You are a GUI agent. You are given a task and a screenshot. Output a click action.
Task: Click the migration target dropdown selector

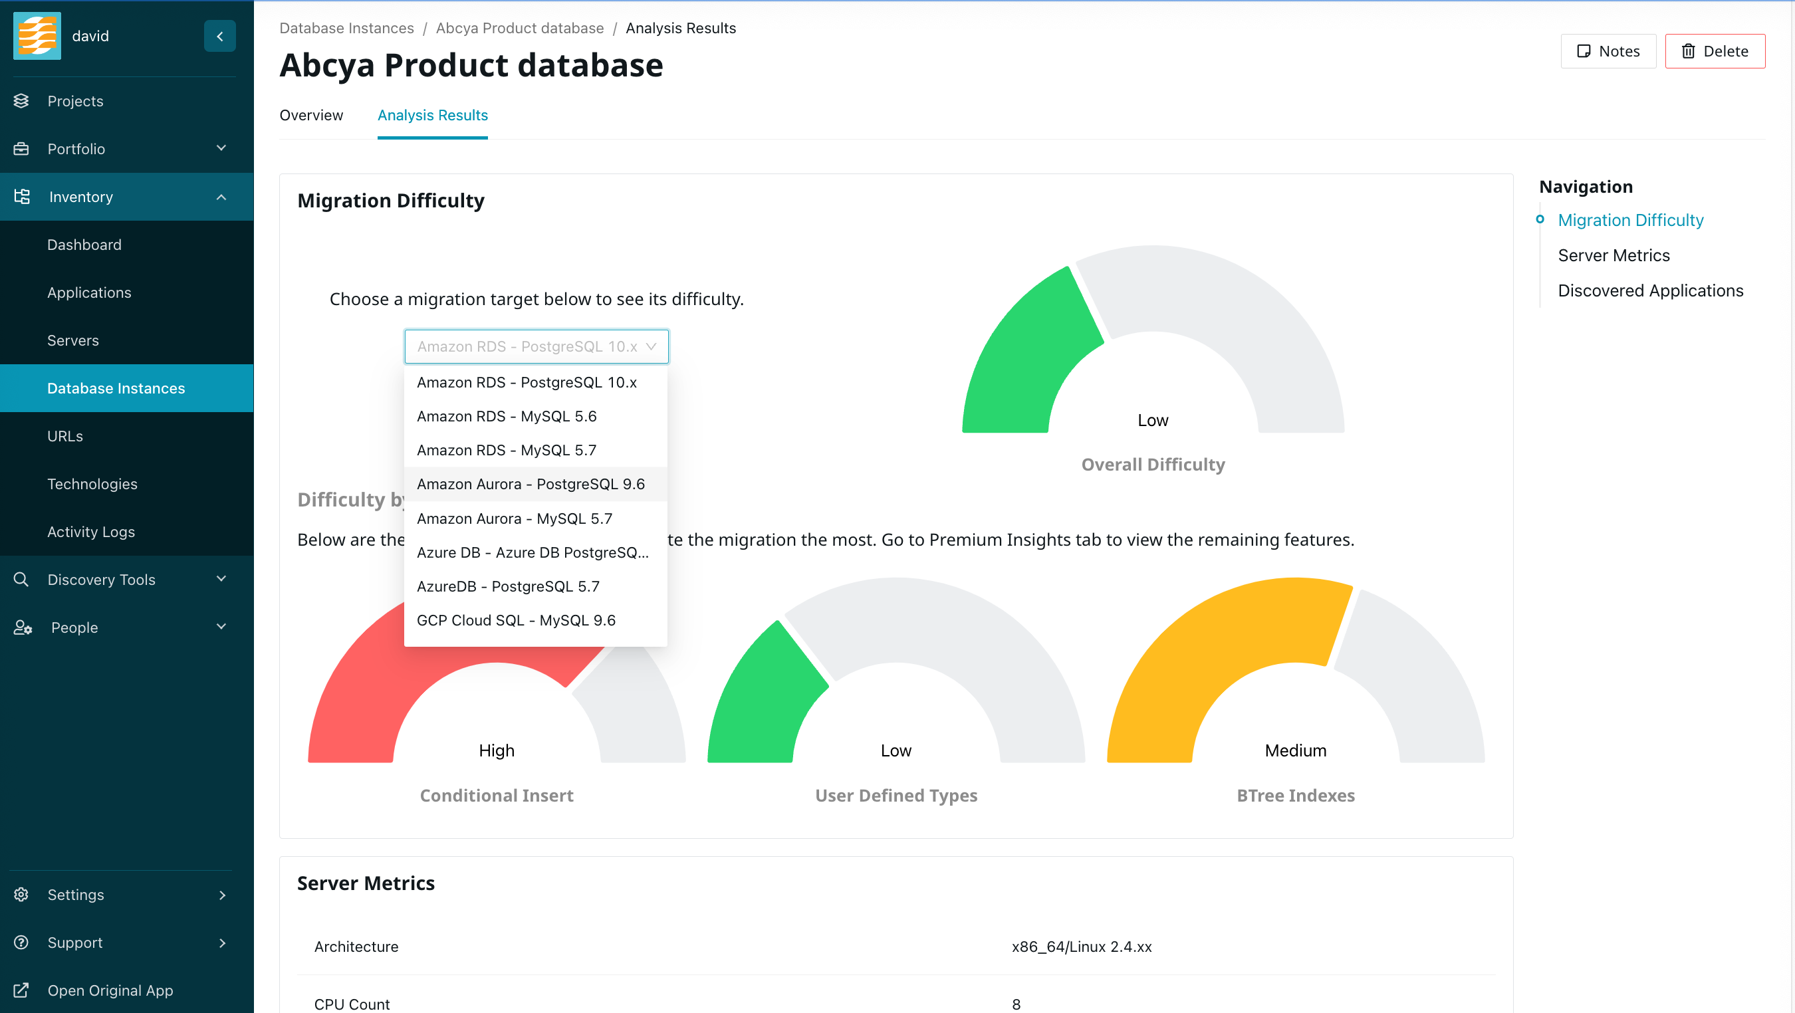point(537,346)
